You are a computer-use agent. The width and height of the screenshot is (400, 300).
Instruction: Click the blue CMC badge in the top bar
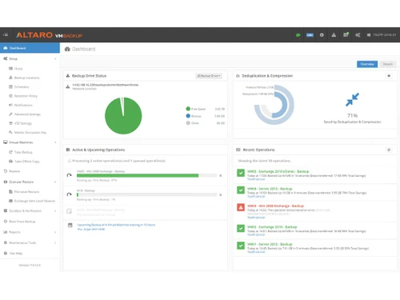click(310, 35)
